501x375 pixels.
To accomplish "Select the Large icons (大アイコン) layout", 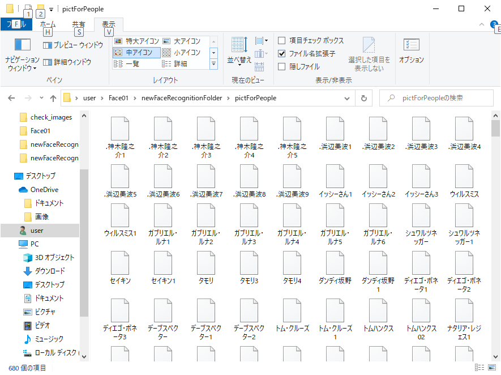I will coord(182,41).
